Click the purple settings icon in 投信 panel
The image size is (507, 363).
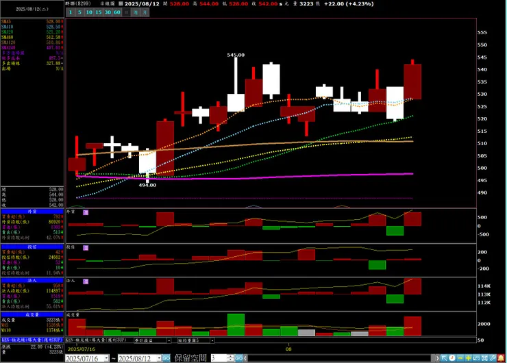click(86, 248)
